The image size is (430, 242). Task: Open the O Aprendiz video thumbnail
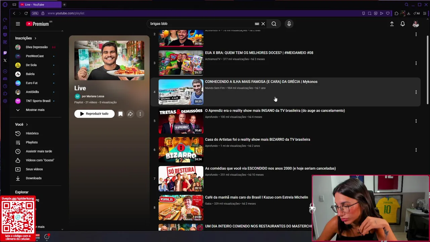181,121
